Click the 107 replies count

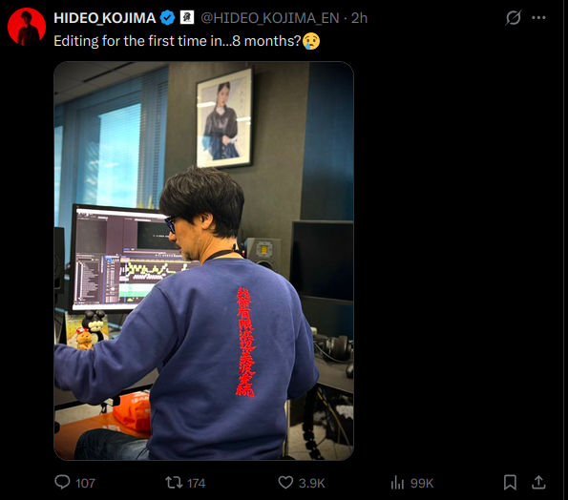[x=86, y=483]
